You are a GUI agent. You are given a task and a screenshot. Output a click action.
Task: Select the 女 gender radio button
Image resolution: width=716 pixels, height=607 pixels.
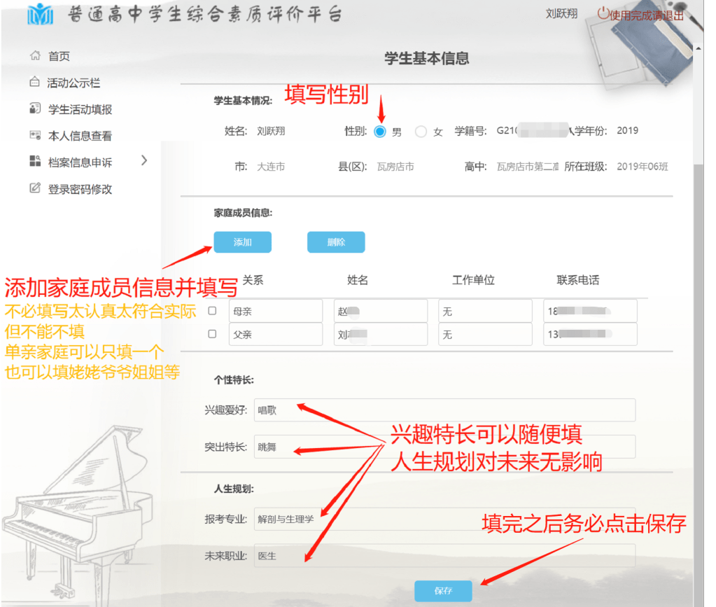pos(421,132)
